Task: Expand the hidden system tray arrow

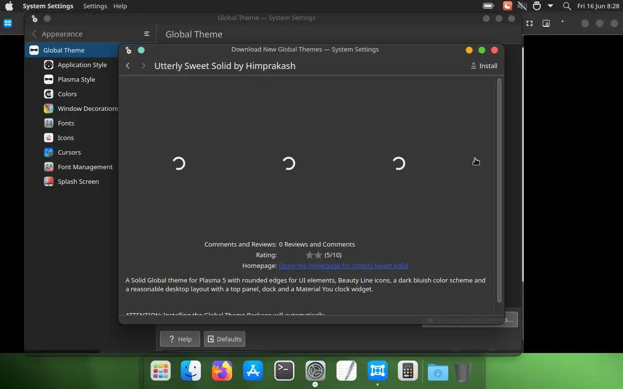Action: point(550,6)
